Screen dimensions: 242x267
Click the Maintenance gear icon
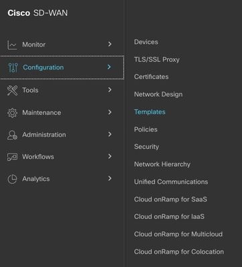pos(12,113)
